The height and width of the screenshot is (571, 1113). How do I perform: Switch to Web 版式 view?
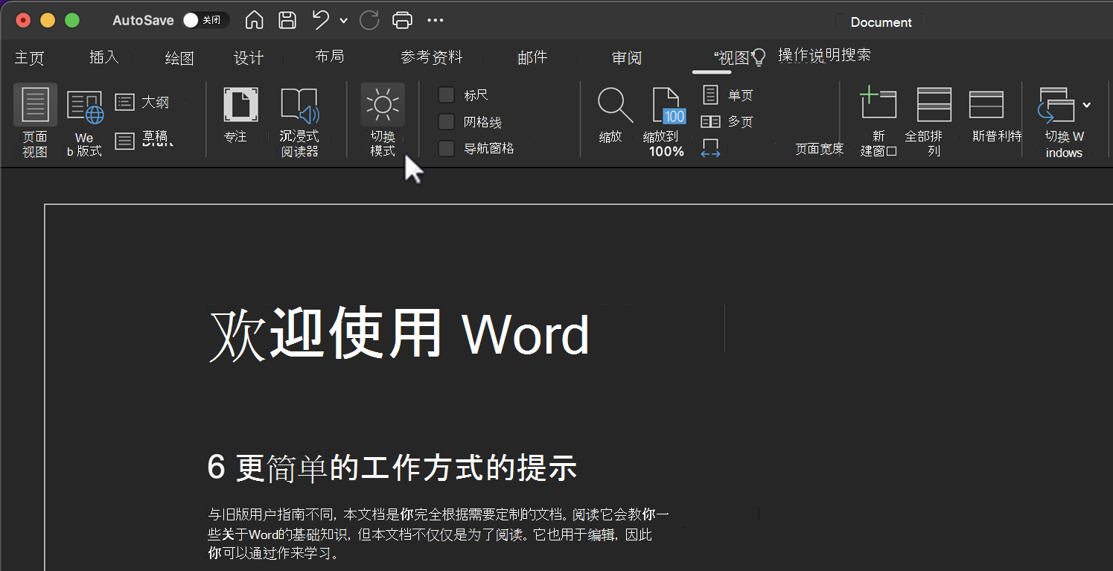84,122
